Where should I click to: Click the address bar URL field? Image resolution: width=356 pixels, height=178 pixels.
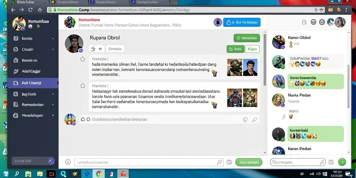point(186,10)
